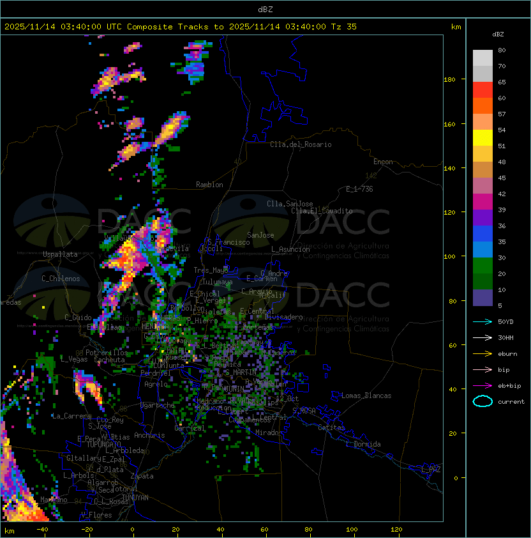Viewport: 531px width, 538px height.
Task: Click the La_Carrera place label
Action: click(x=71, y=416)
